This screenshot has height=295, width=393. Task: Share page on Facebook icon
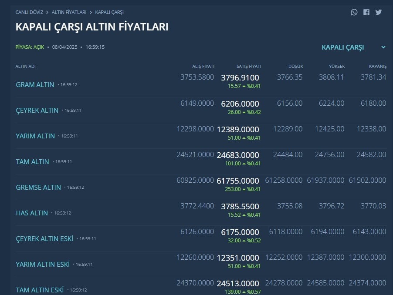click(366, 12)
